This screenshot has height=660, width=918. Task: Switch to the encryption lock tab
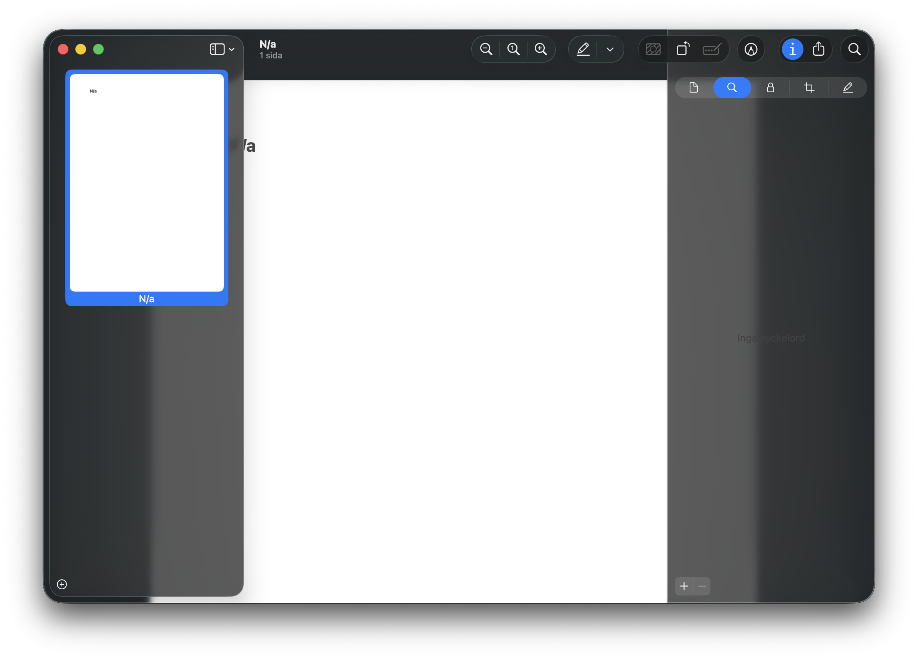coord(770,87)
